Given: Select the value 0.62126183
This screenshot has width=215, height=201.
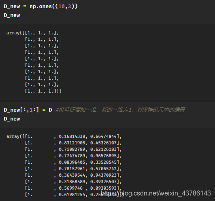Looking at the screenshot, I should (x=103, y=149).
